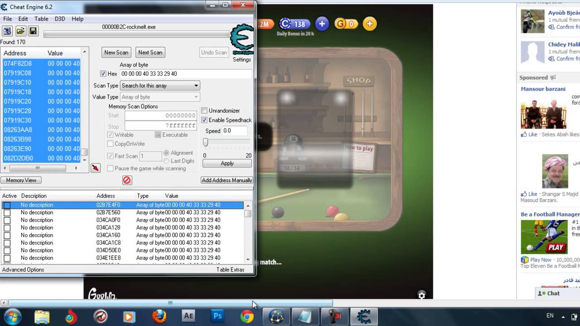Screen dimensions: 580x326
Task: Open game settings gear icon
Action: 421,295
